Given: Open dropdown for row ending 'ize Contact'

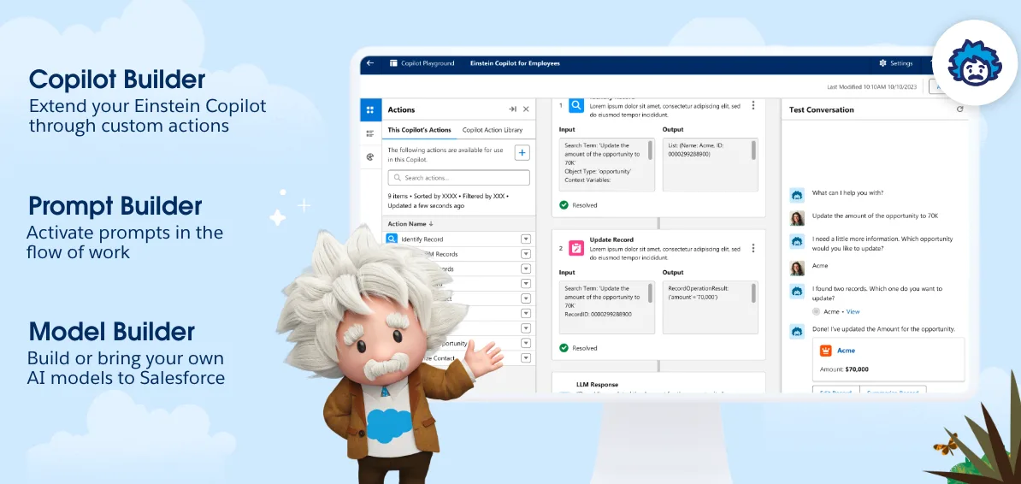Looking at the screenshot, I should point(526,357).
